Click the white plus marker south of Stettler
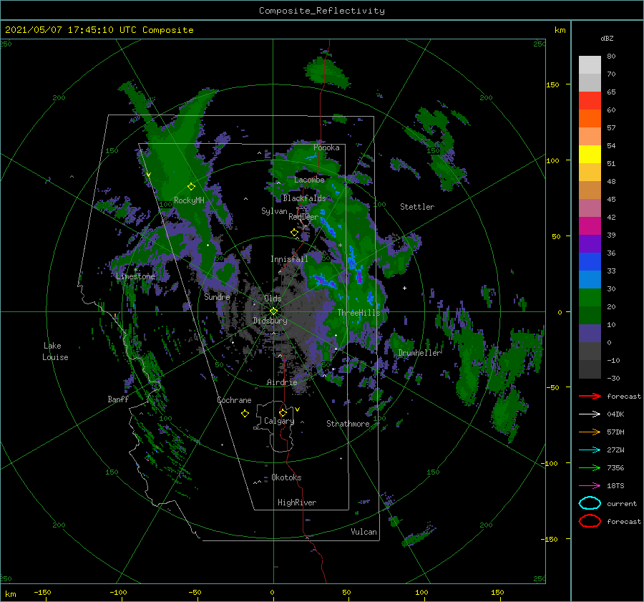 [x=404, y=288]
